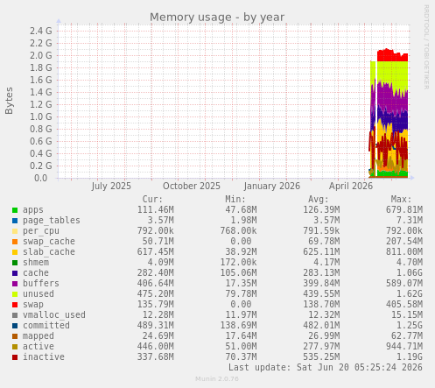This screenshot has height=388, width=435.
Task: Click the swap_cache orange legend swatch
Action: pyautogui.click(x=15, y=242)
